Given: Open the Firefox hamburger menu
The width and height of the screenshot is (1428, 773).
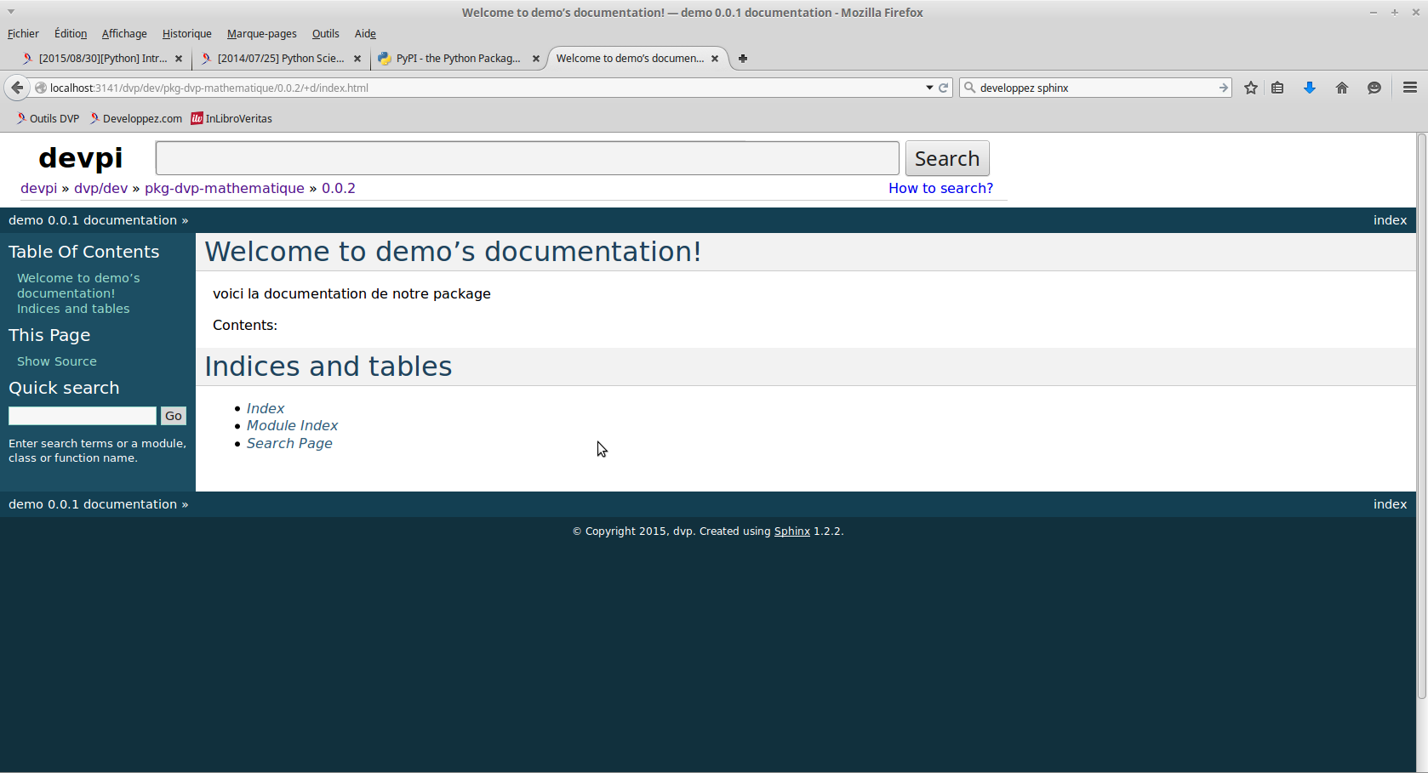Looking at the screenshot, I should point(1409,88).
